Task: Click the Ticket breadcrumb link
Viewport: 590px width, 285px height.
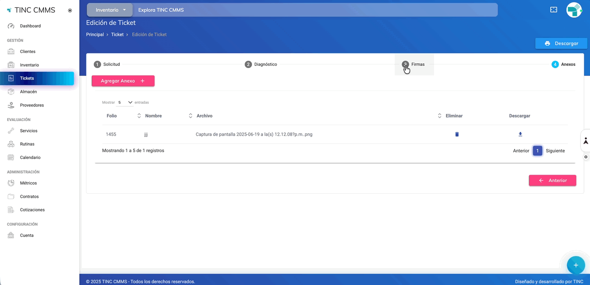Action: [117, 35]
